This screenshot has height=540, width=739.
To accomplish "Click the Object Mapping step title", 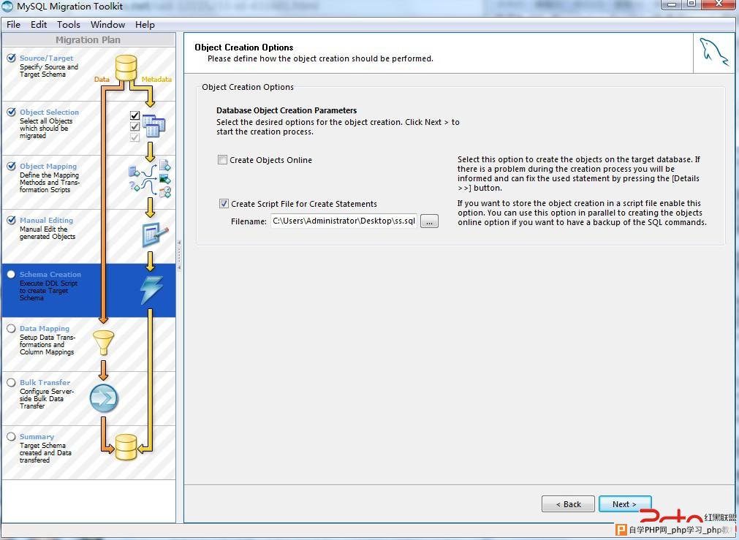I will pos(48,167).
